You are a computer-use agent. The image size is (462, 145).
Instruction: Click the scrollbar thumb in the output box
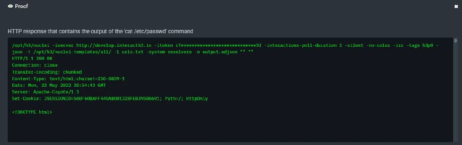(x=455, y=40)
